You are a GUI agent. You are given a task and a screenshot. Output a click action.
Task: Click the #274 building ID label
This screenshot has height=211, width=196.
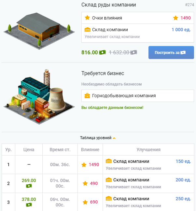click(189, 5)
